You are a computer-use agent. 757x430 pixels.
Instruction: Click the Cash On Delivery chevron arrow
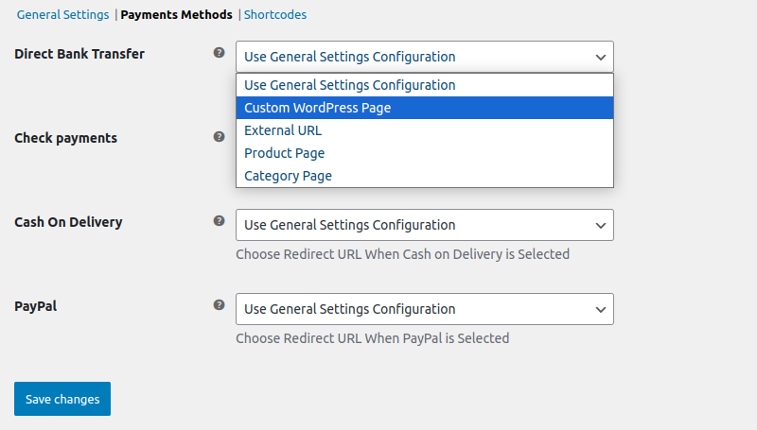pos(600,225)
